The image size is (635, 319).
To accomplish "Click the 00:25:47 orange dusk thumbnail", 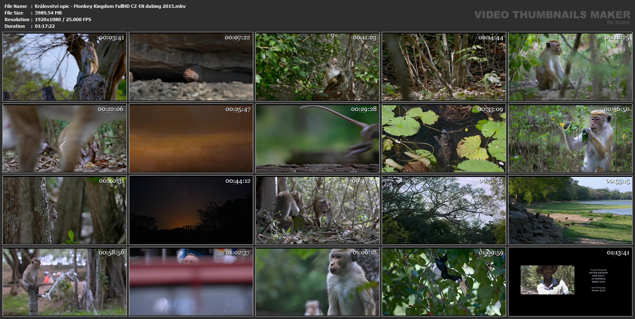I will 191,138.
